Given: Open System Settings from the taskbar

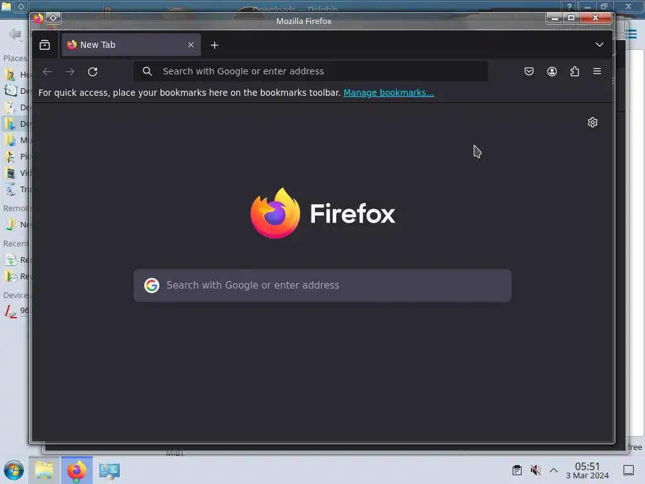Looking at the screenshot, I should pyautogui.click(x=110, y=470).
